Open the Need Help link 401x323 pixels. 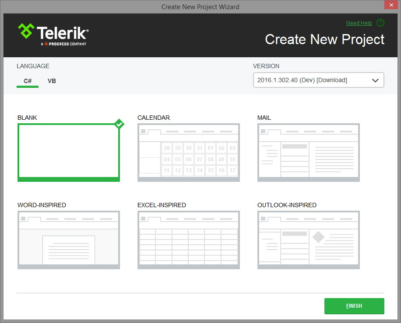click(359, 23)
